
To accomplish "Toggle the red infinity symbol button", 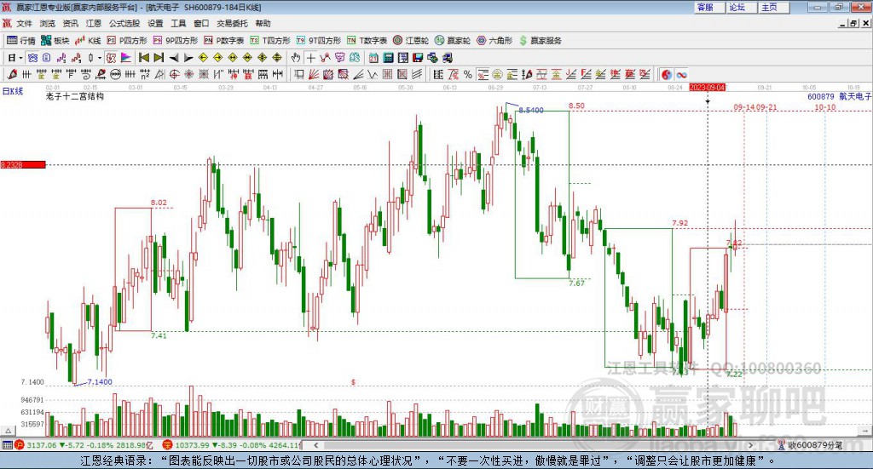I will 681,75.
